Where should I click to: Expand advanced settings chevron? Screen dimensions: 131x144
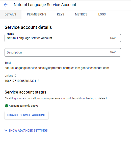pyautogui.click(x=6, y=131)
